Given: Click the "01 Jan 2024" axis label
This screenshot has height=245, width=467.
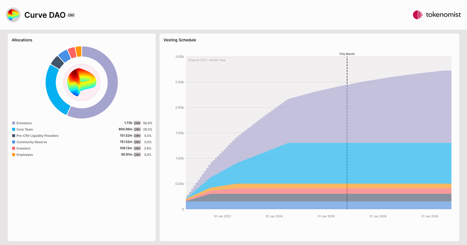Looking at the screenshot, I should coord(274,216).
